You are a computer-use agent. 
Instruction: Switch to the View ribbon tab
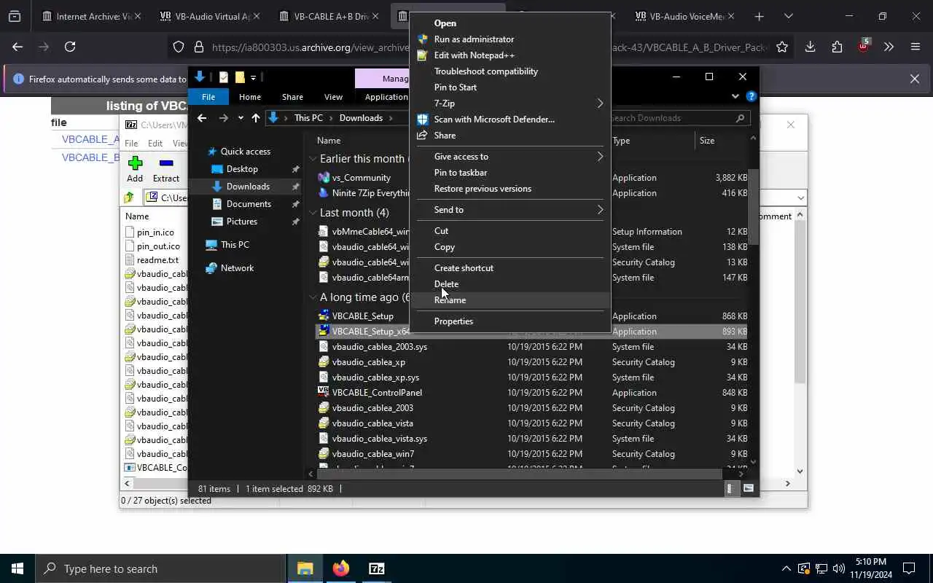(x=333, y=97)
